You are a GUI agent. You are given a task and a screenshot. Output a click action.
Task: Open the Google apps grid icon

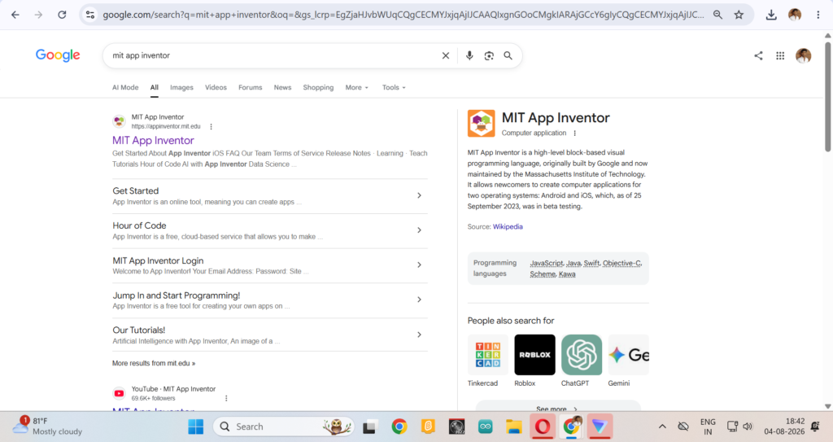click(x=780, y=55)
